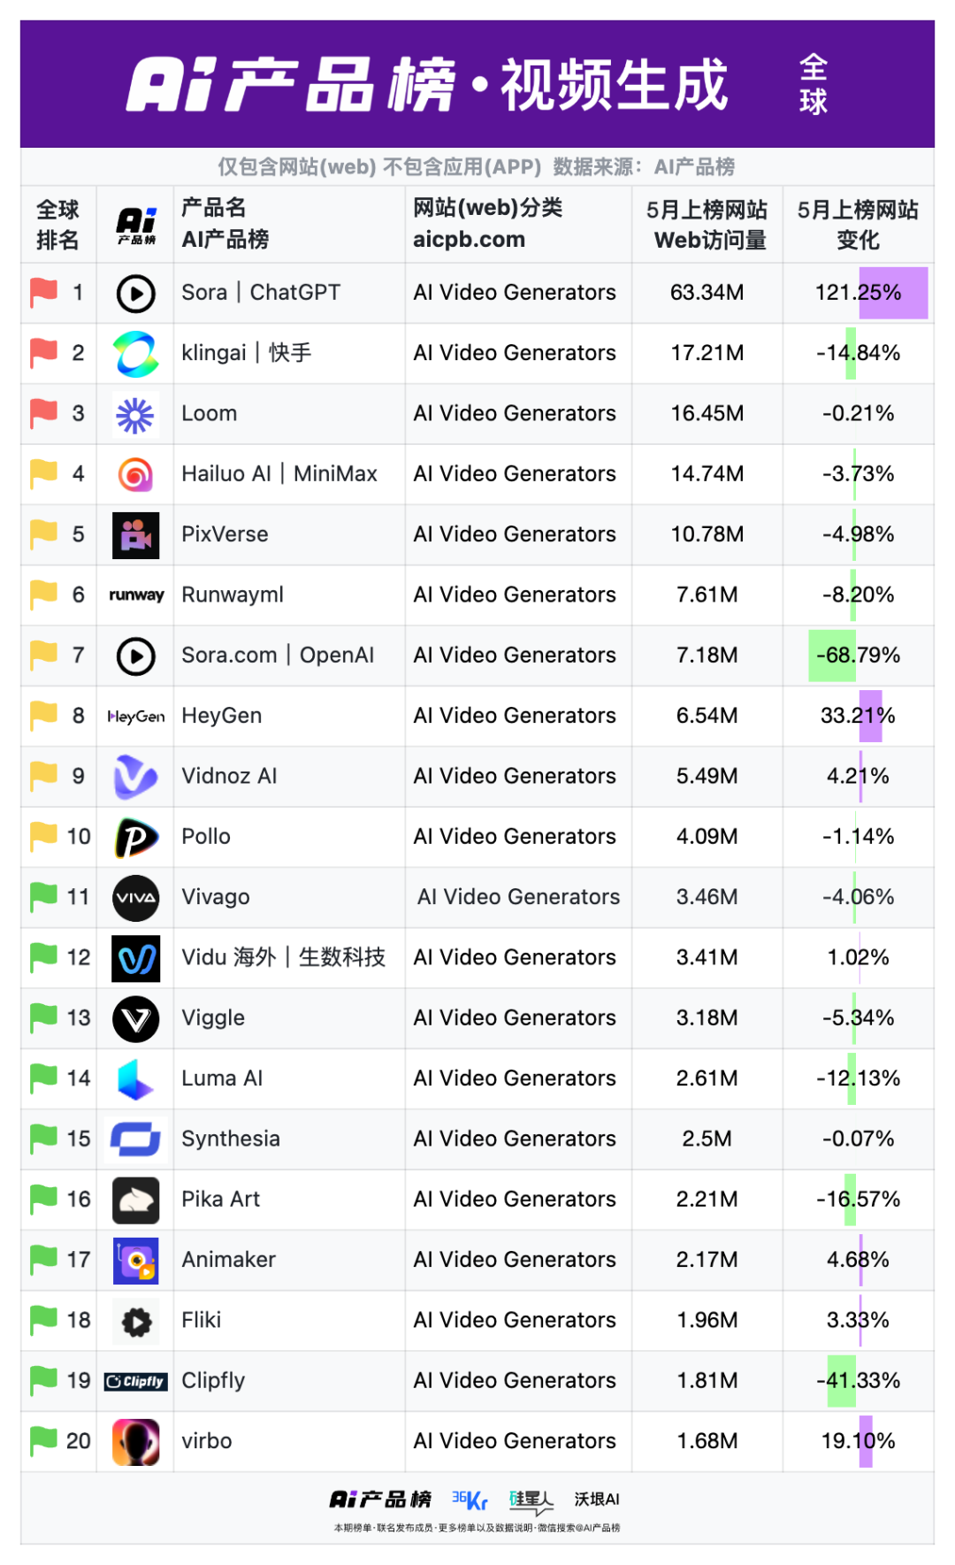Click the green -68.79% change bar
Image resolution: width=955 pixels, height=1565 pixels.
tap(832, 656)
